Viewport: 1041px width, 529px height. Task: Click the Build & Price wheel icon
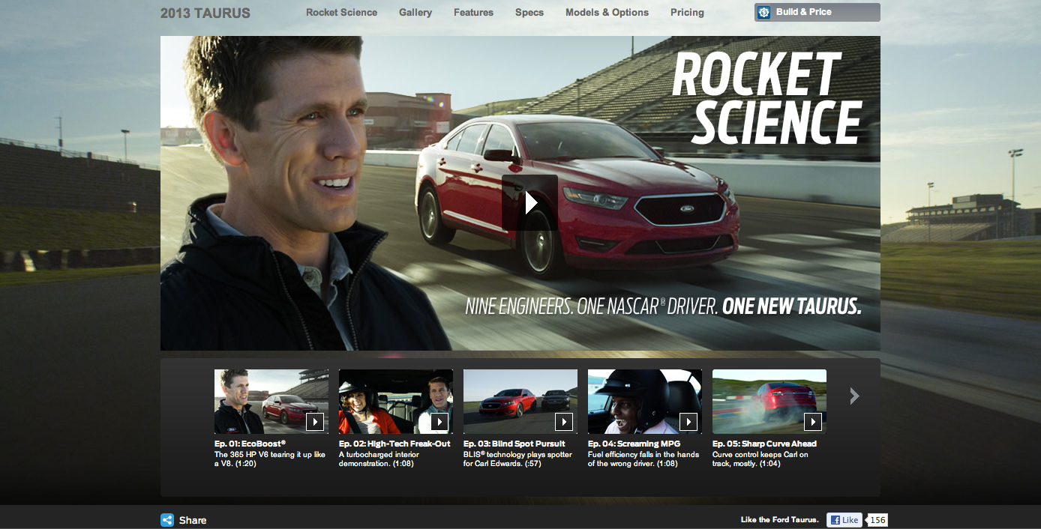click(x=764, y=13)
